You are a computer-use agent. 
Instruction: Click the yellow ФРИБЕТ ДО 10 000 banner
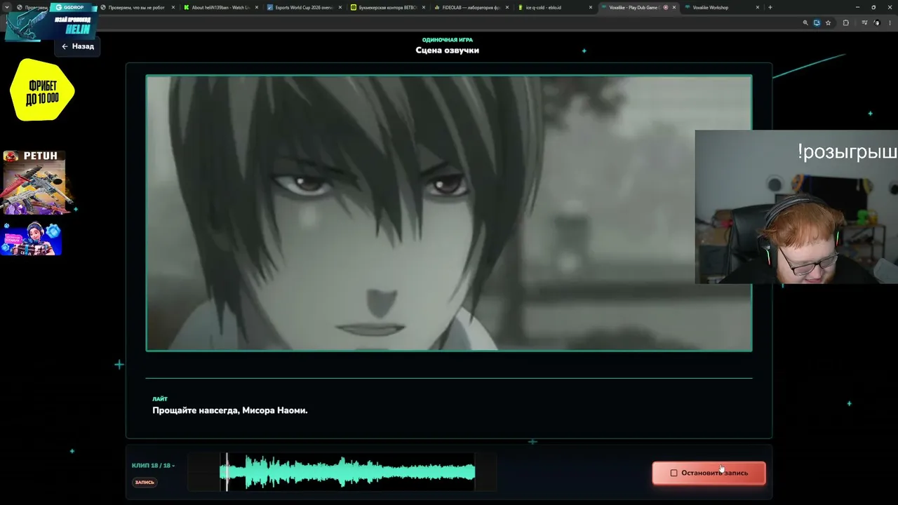[x=43, y=90]
